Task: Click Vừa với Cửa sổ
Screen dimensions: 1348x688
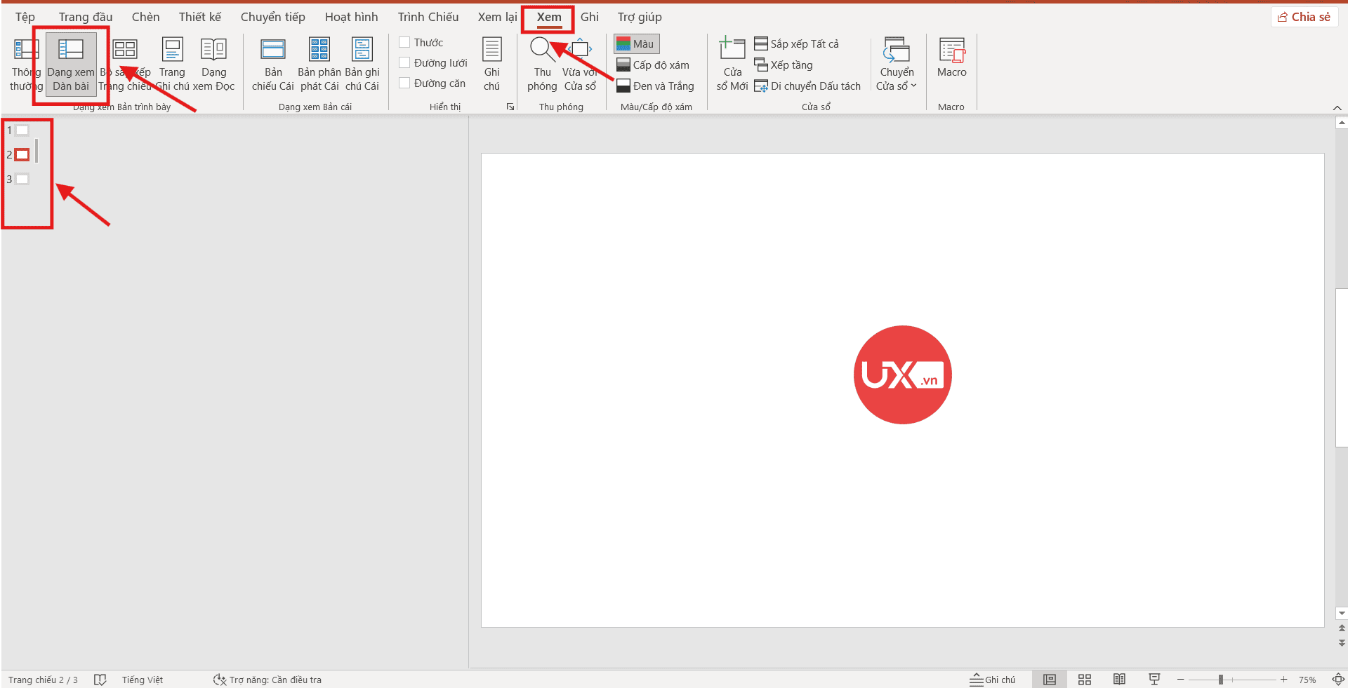Action: click(x=580, y=63)
